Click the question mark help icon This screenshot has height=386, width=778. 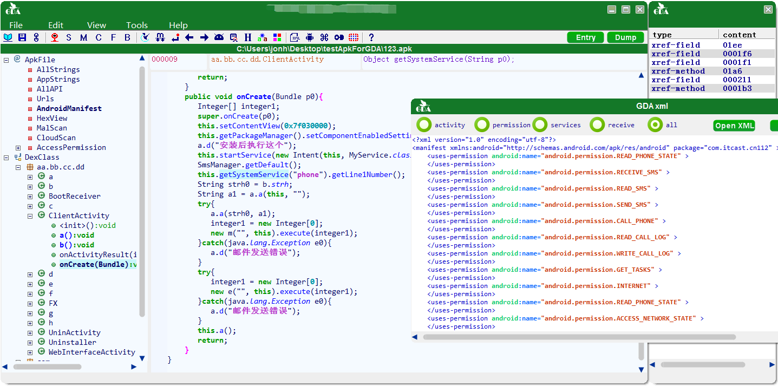371,37
